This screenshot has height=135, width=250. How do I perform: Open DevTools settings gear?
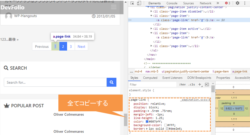(237, 3)
